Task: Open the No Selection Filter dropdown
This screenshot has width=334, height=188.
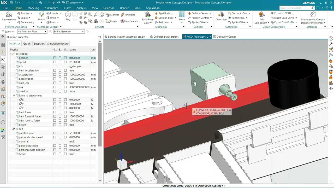Action: point(32,32)
